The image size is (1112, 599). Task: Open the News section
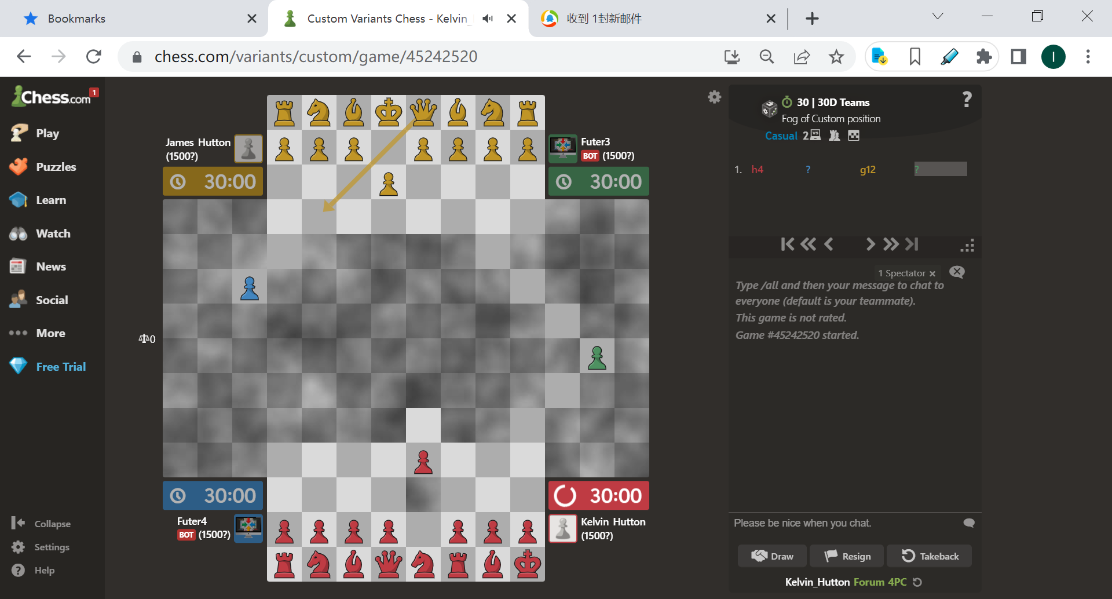tap(39, 266)
